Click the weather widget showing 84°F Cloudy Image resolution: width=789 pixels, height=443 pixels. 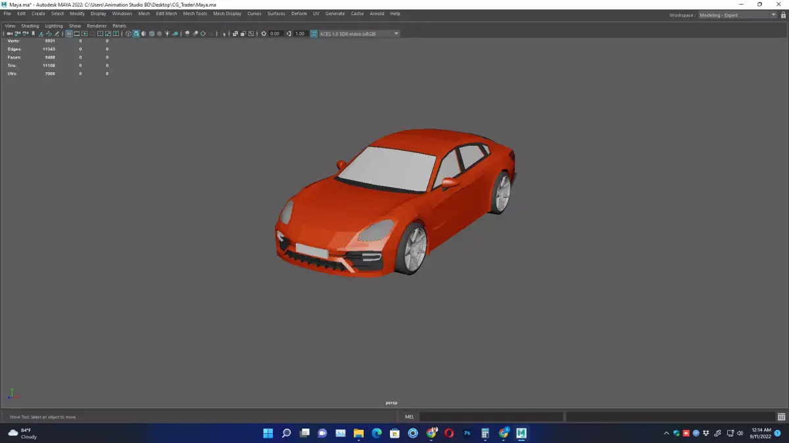(x=23, y=433)
